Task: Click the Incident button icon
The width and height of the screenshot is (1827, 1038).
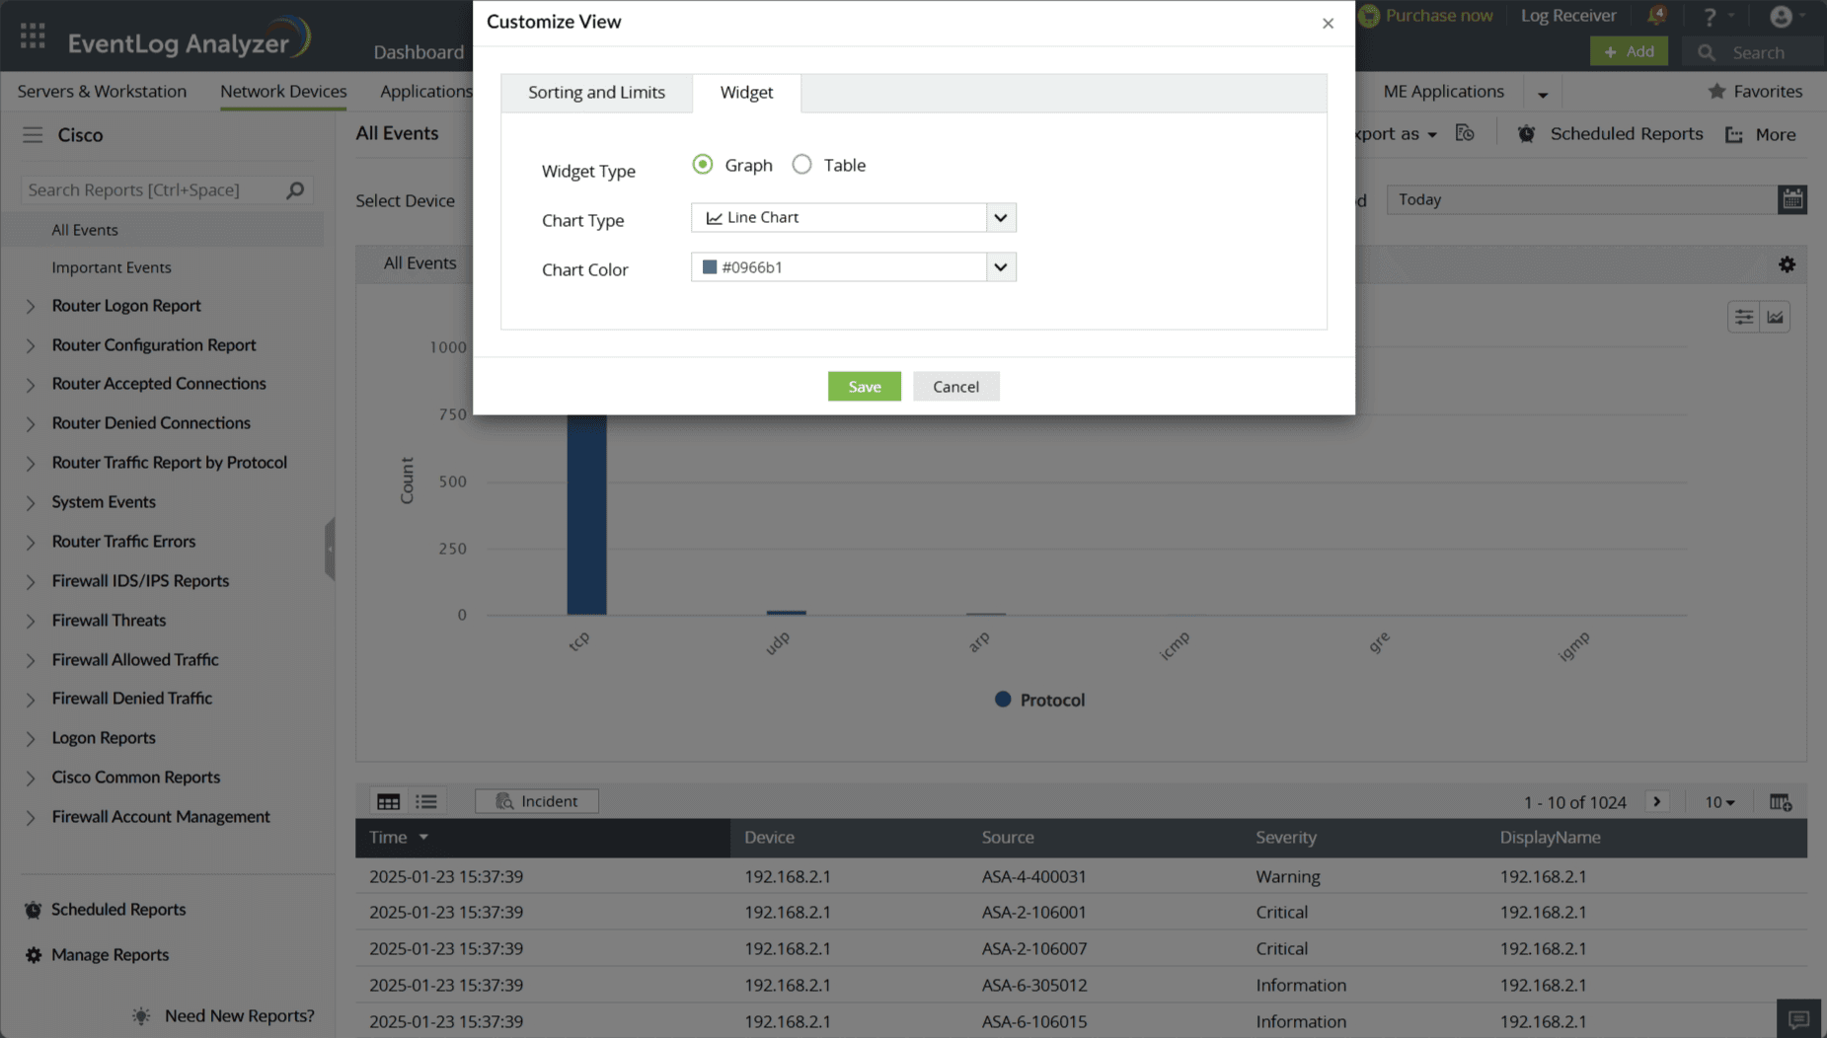Action: click(x=504, y=801)
